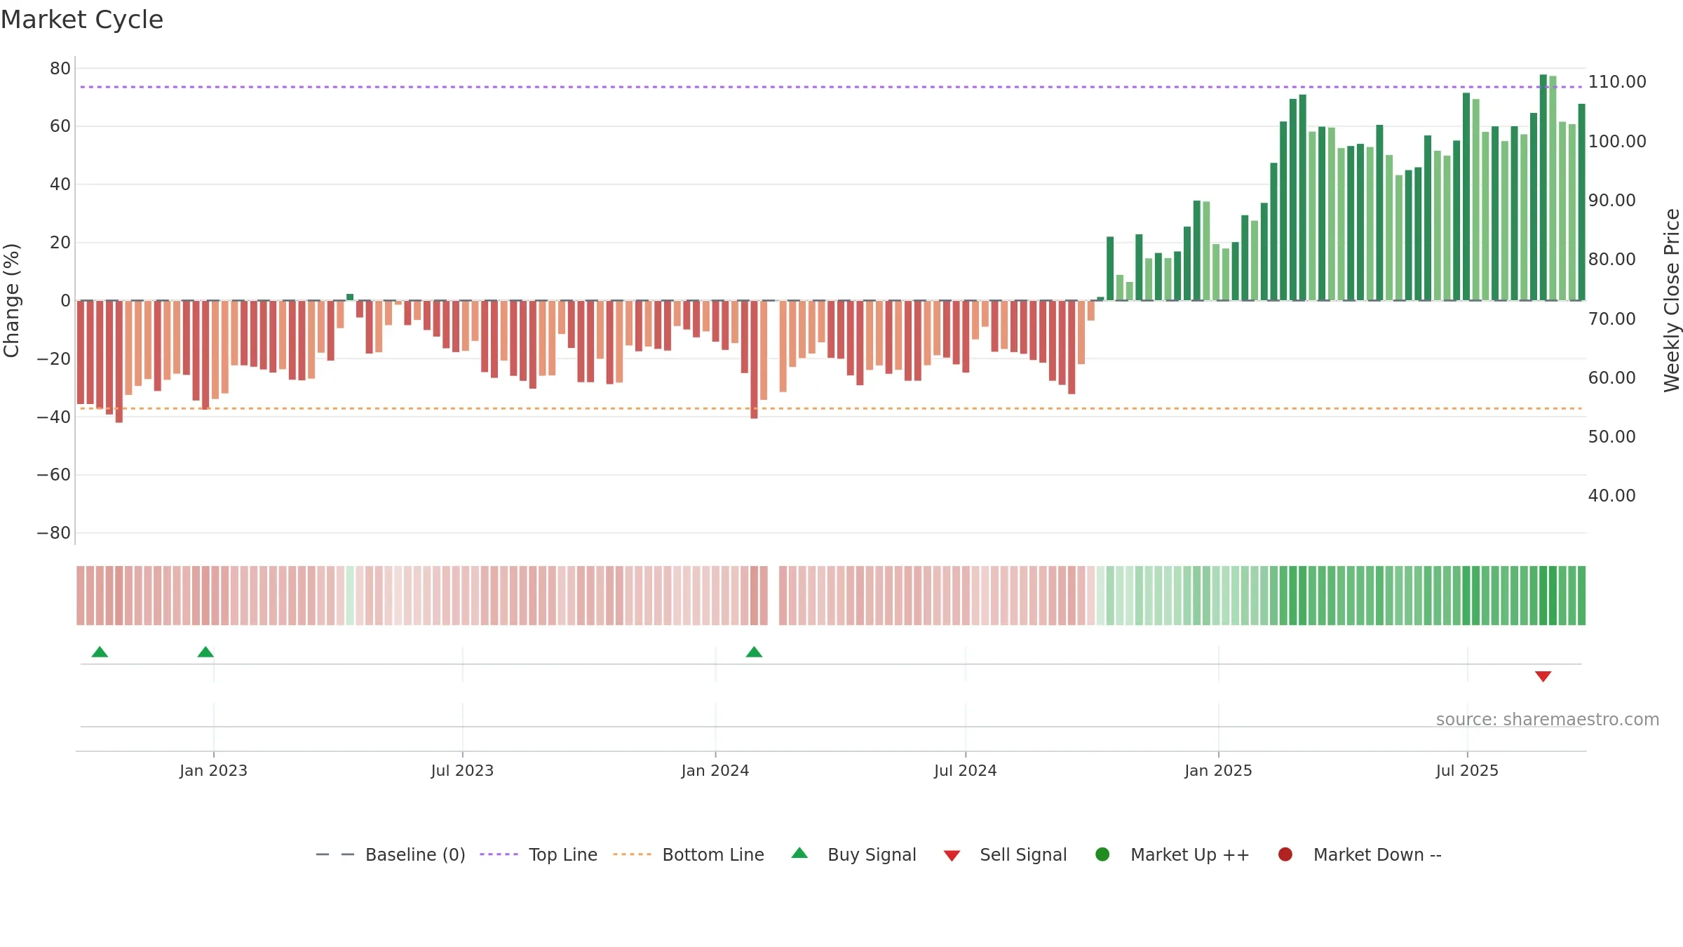Click the Jan 2023 x-axis label
1683x947 pixels.
tap(213, 771)
